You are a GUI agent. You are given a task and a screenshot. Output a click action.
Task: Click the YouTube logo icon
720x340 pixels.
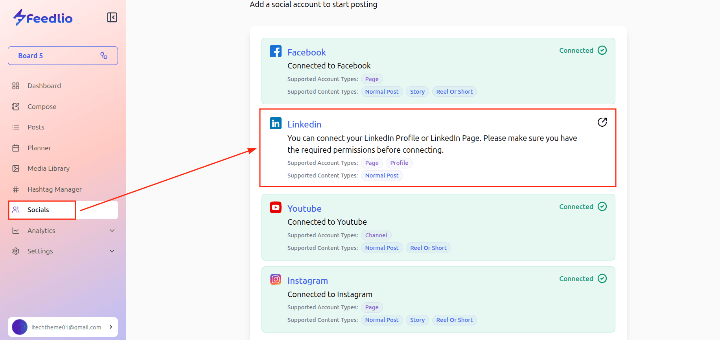(275, 207)
